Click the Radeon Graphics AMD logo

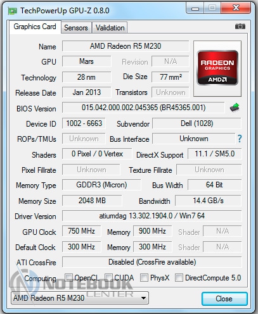[217, 68]
